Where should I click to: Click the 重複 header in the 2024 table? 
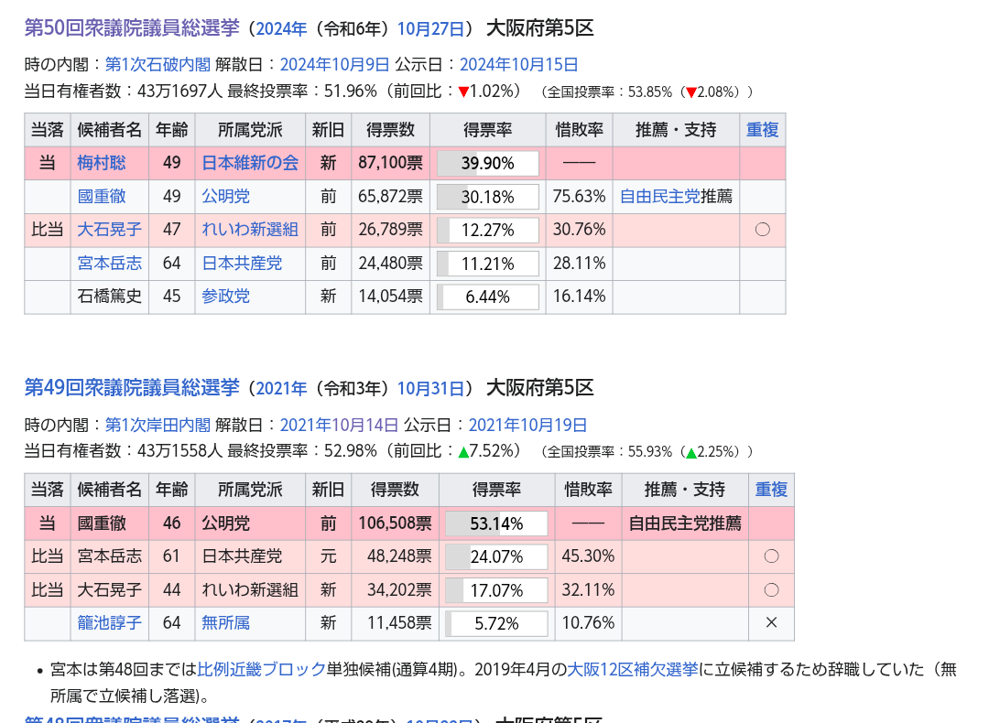click(762, 130)
